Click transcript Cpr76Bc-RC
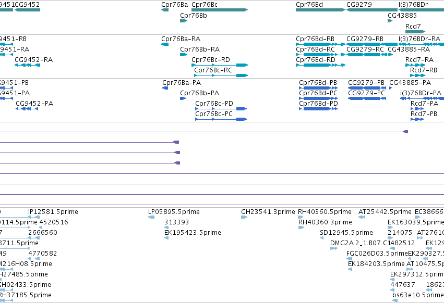Screen dimensions: 444x303 click(221, 75)
